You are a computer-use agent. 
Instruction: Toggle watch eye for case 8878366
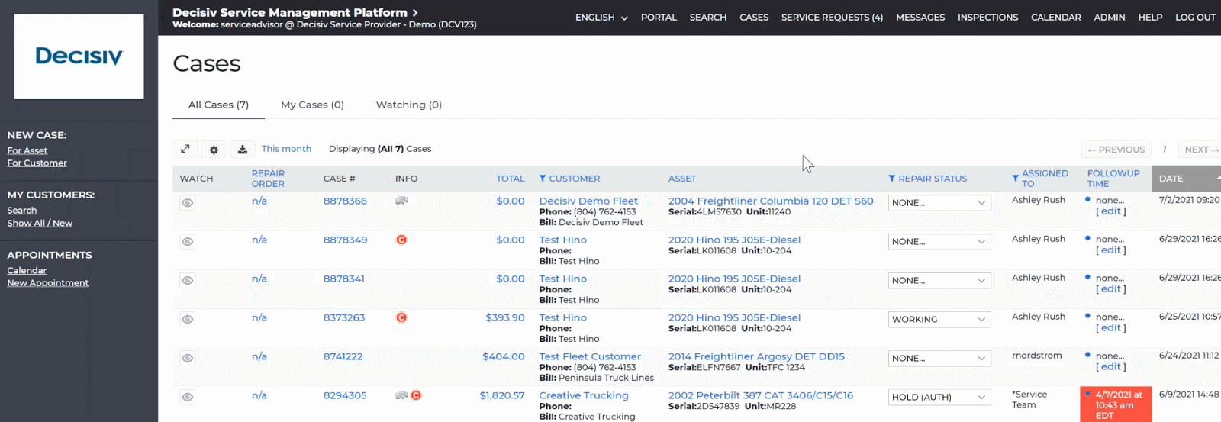[x=188, y=203]
